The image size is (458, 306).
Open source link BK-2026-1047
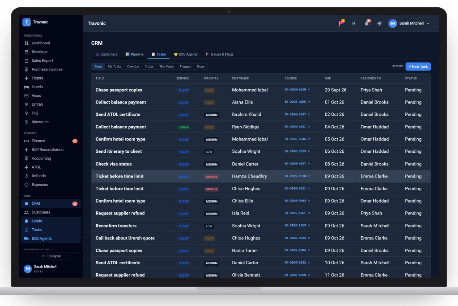297,164
